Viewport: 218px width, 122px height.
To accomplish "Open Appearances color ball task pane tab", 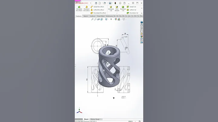I will point(142,37).
